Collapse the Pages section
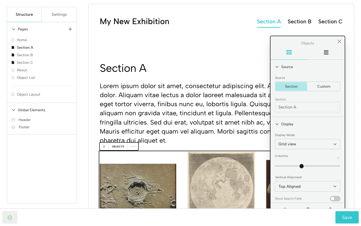The height and width of the screenshot is (226, 361). pos(14,29)
